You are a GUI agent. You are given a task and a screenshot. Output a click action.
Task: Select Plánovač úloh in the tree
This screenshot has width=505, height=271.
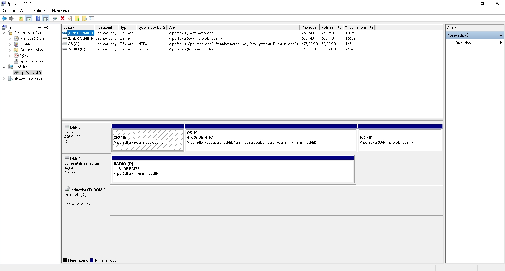(32, 38)
